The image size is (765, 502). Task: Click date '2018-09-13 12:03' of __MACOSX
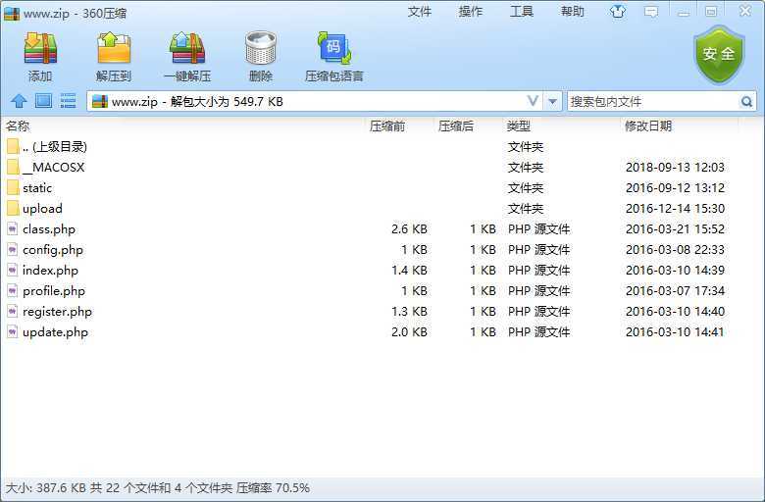pyautogui.click(x=675, y=168)
